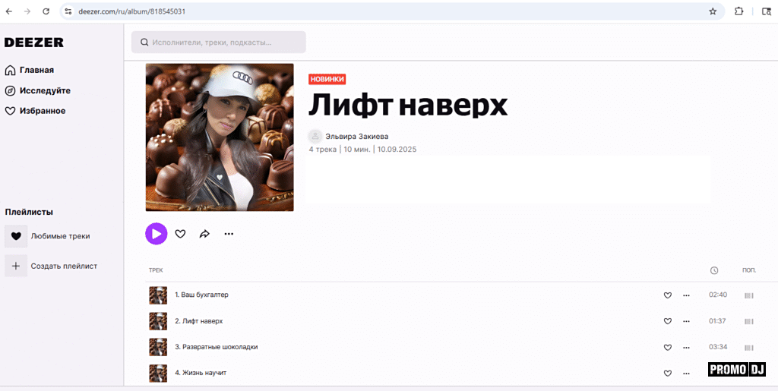The image size is (778, 391).
Task: Sort tracks by duration clock icon
Action: coord(714,270)
